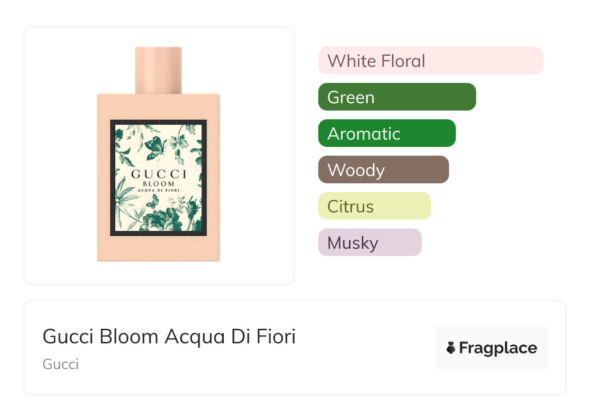590x419 pixels.
Task: Click the gray Gucci brand name under the title
Action: point(61,364)
